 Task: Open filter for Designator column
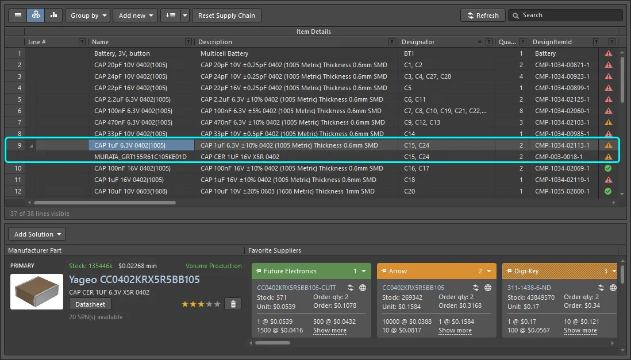[x=489, y=42]
